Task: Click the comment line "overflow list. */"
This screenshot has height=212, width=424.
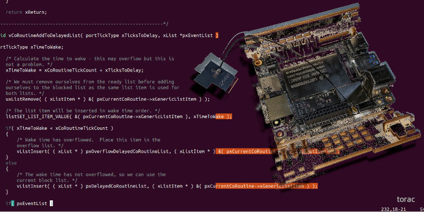Action: click(40, 145)
